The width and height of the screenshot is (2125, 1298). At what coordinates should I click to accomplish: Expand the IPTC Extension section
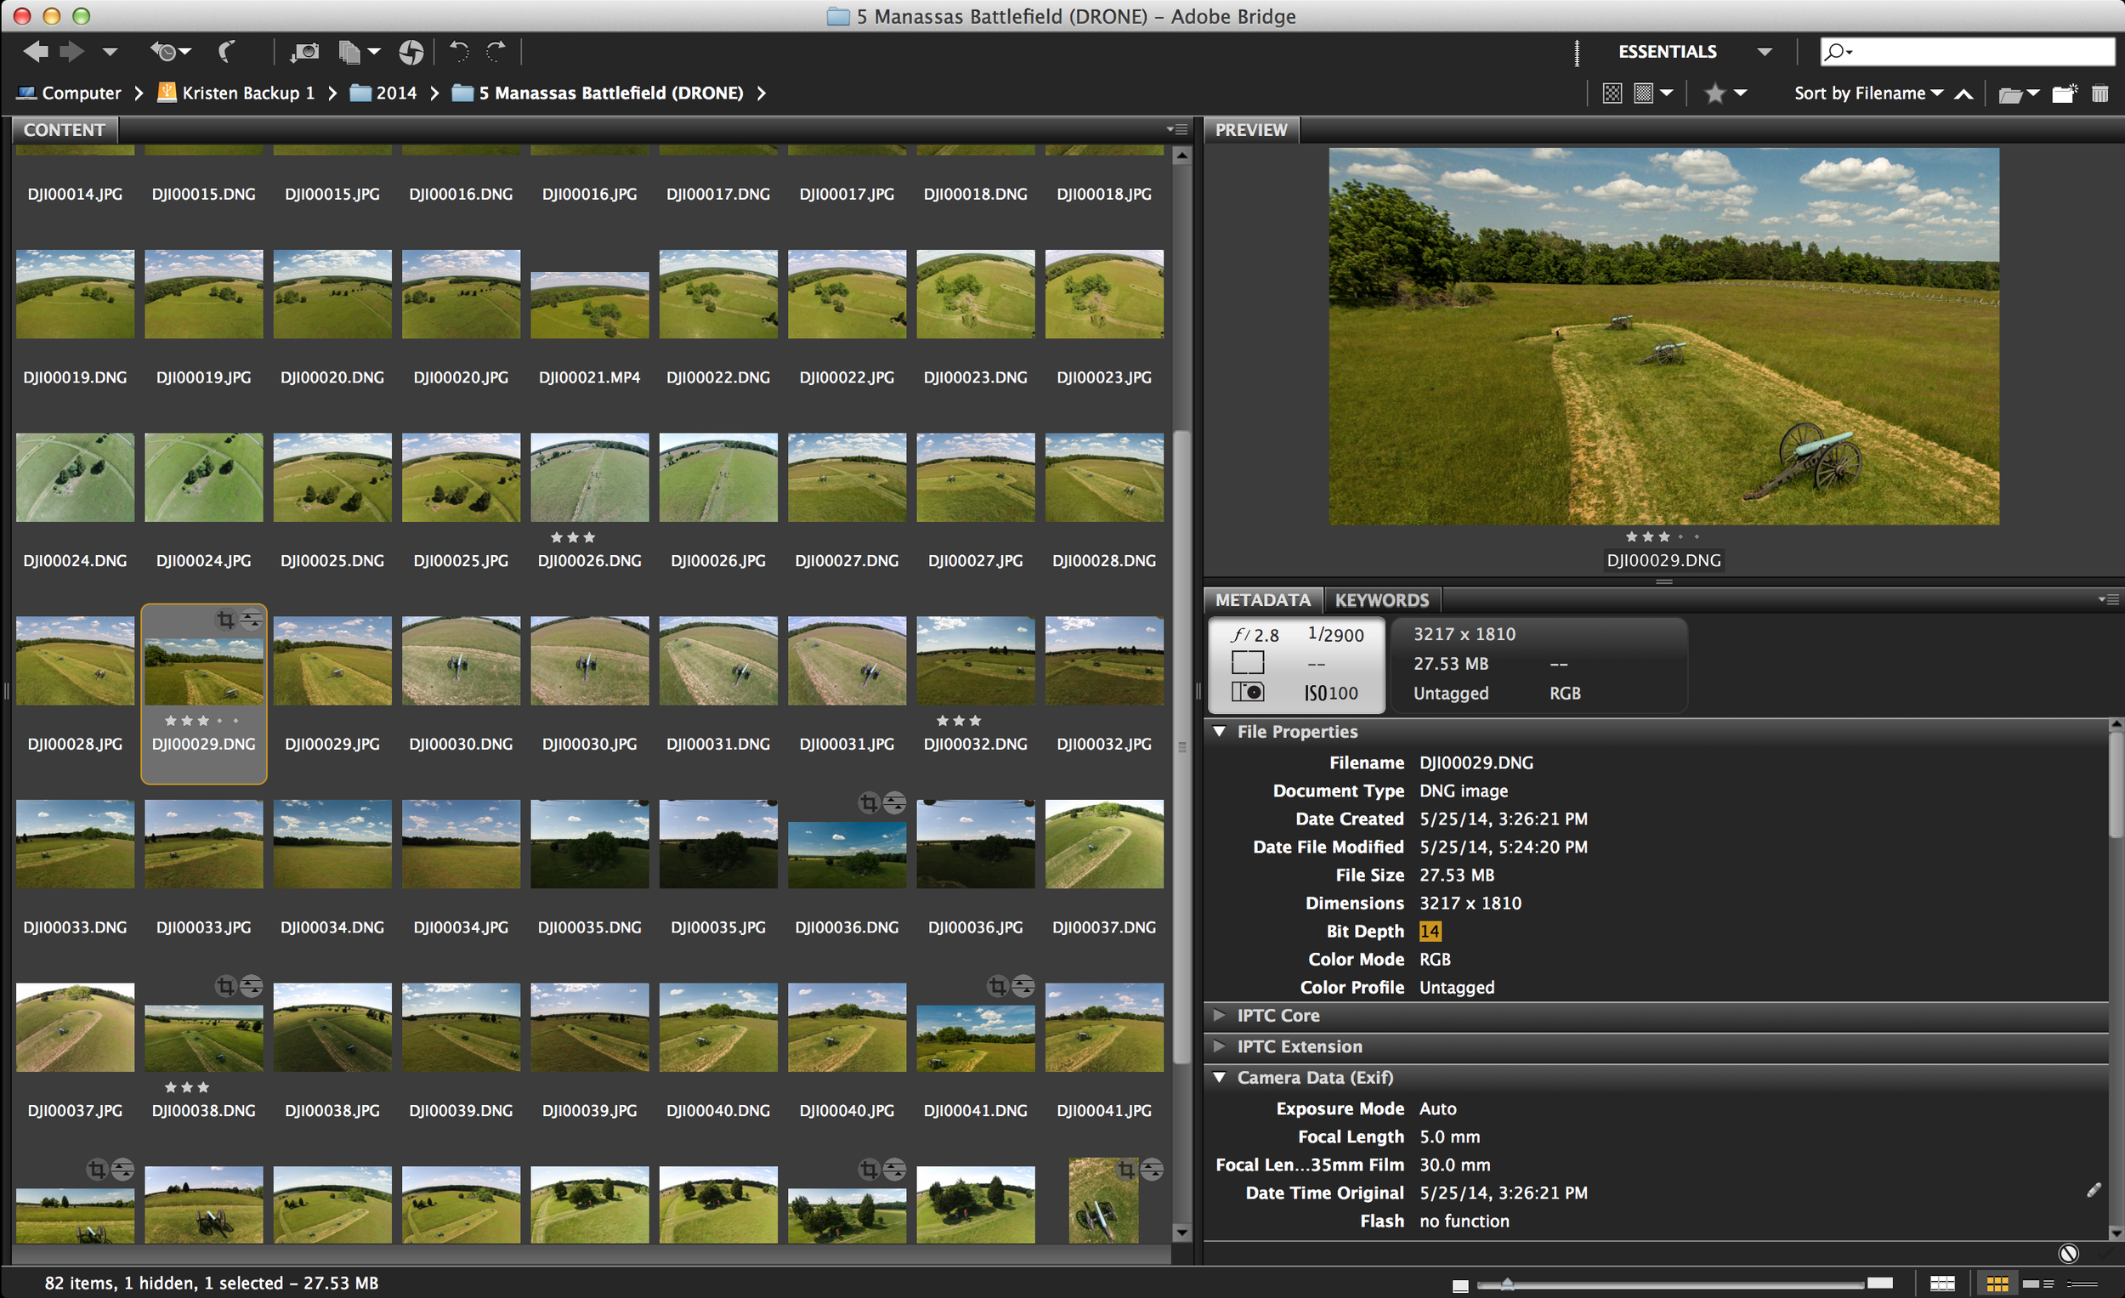(1220, 1046)
